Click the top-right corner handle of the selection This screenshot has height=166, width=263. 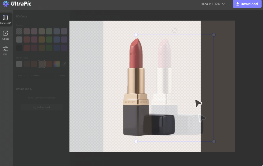pos(213,35)
